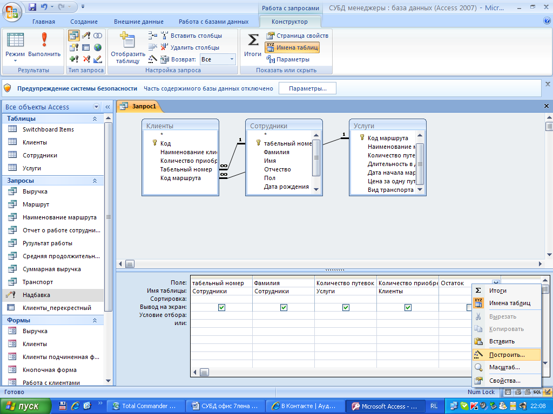Choose Свойства... in context menu
The image size is (553, 414).
click(507, 381)
